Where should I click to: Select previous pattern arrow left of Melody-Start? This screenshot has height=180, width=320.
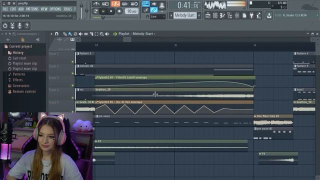(171, 15)
